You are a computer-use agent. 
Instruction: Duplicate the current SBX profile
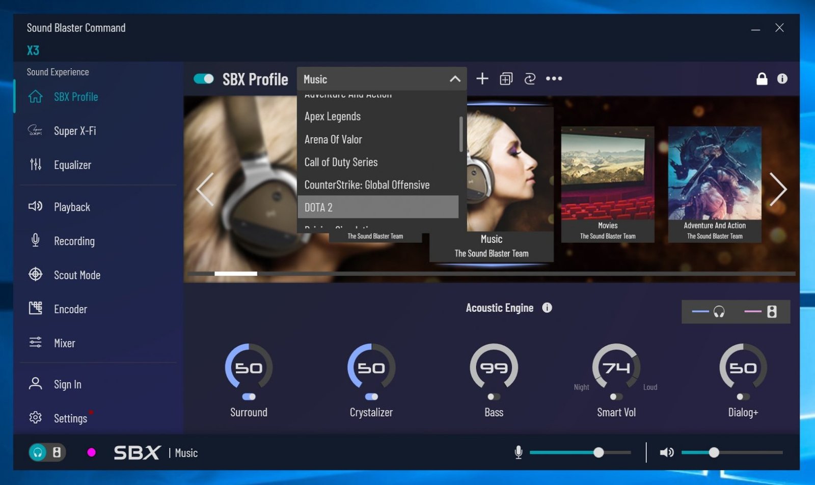tap(506, 78)
